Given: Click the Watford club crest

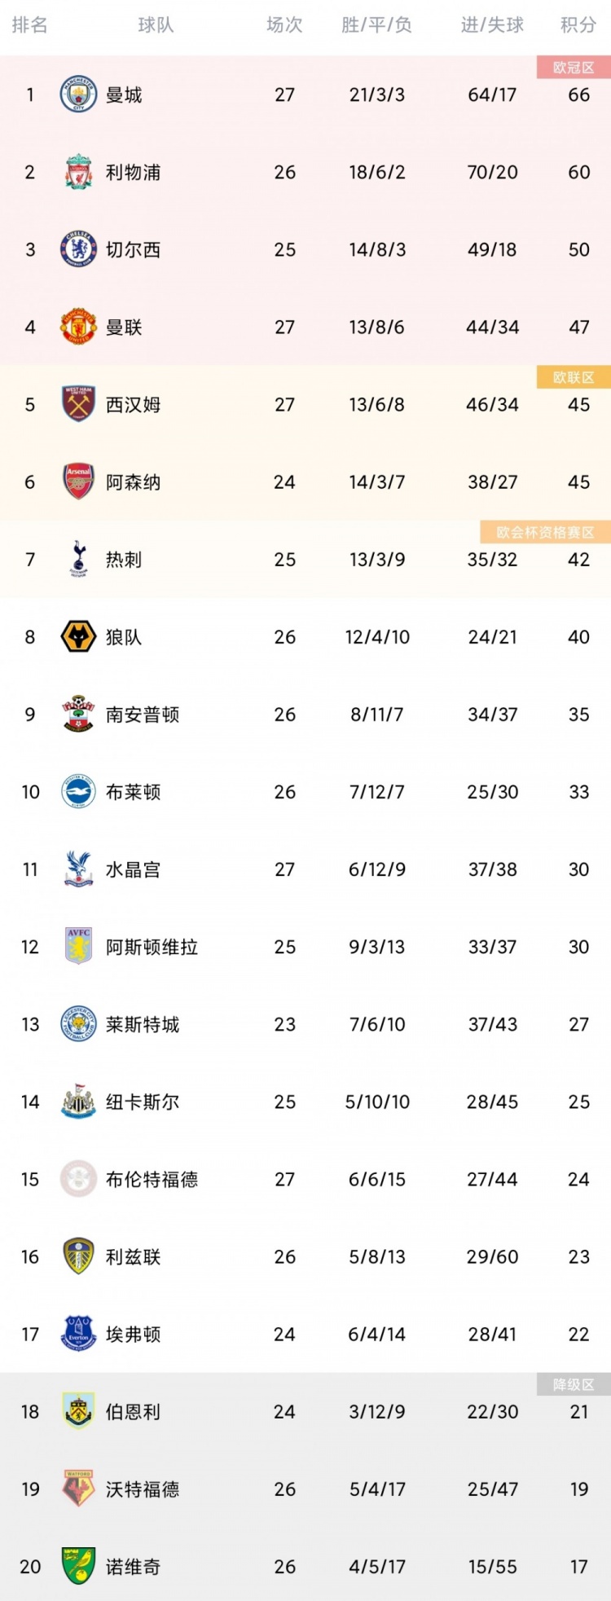Looking at the screenshot, I should tap(79, 1489).
